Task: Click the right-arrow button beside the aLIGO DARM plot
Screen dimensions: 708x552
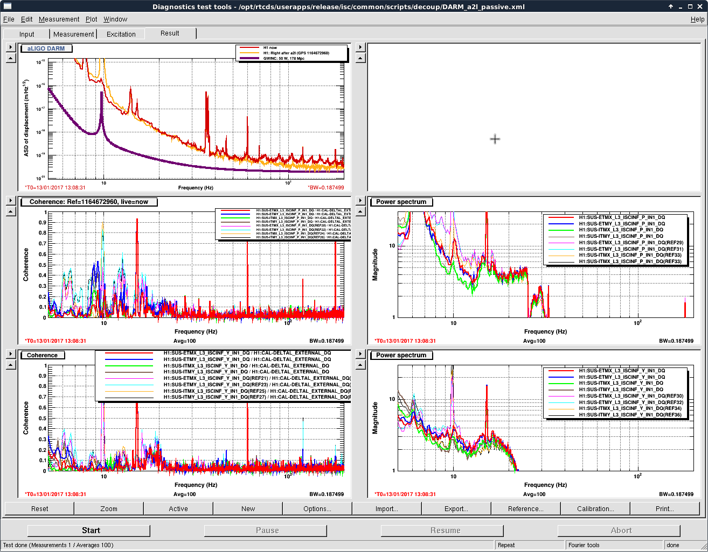Action: tap(11, 47)
